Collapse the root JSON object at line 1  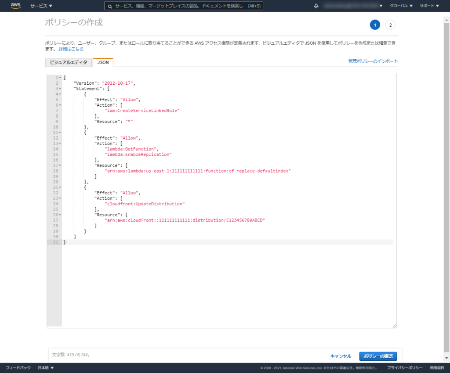(x=59, y=77)
